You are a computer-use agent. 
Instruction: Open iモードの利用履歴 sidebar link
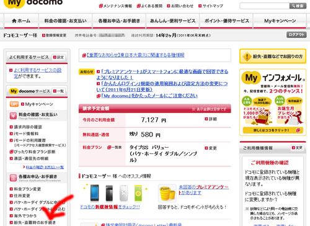(28, 140)
